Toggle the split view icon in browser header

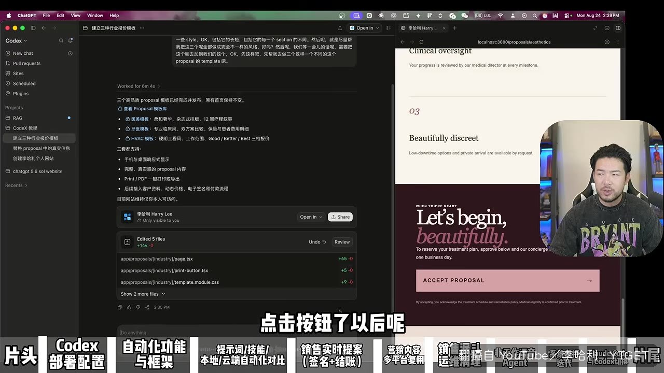click(x=618, y=28)
